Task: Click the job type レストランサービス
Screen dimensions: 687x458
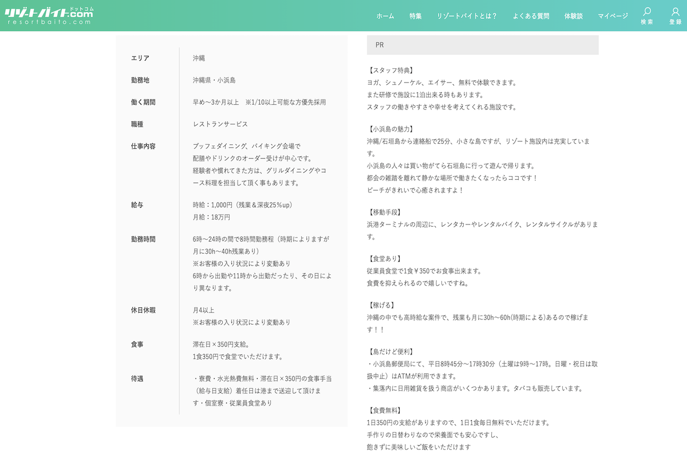Action: 220,124
